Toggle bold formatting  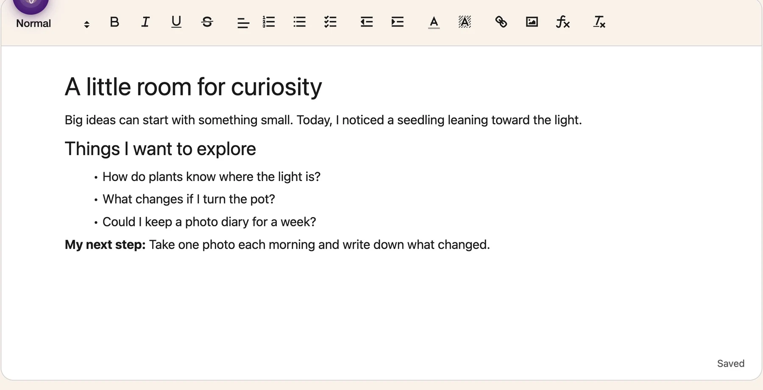pos(114,22)
